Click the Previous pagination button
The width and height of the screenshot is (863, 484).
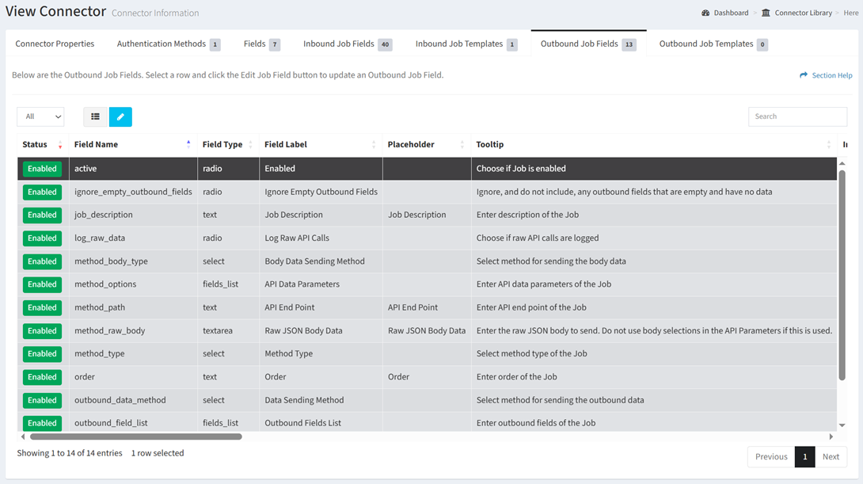[x=770, y=456]
